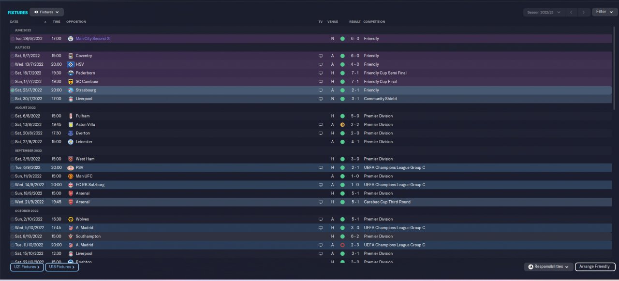Image resolution: width=619 pixels, height=281 pixels.
Task: Click the Coventry club badge icon
Action: pos(71,56)
